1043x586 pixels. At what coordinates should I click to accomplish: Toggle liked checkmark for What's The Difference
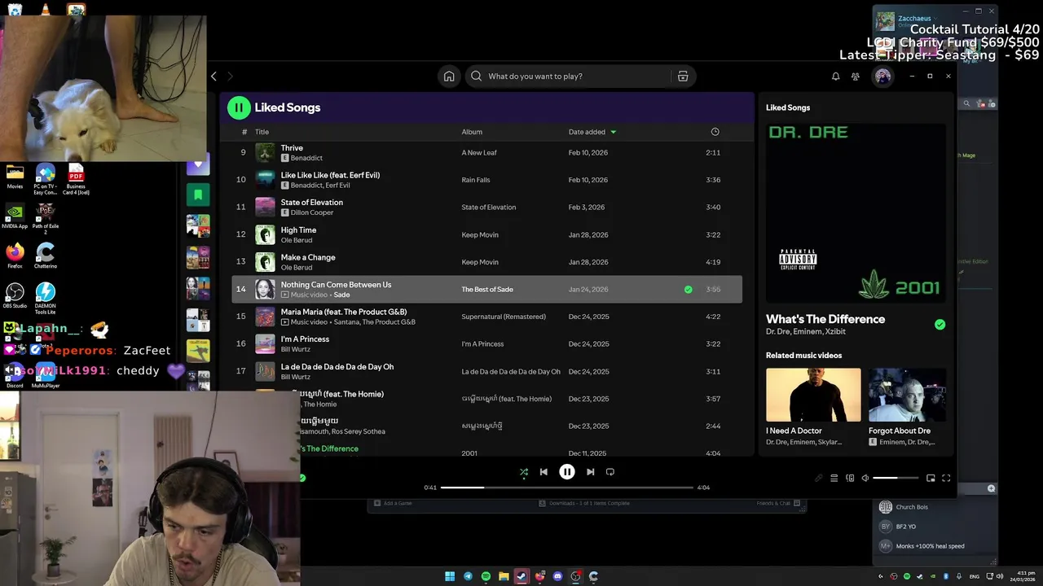940,325
